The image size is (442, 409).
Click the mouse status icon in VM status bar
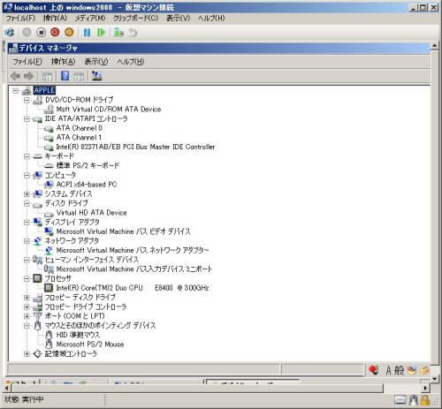click(x=414, y=400)
